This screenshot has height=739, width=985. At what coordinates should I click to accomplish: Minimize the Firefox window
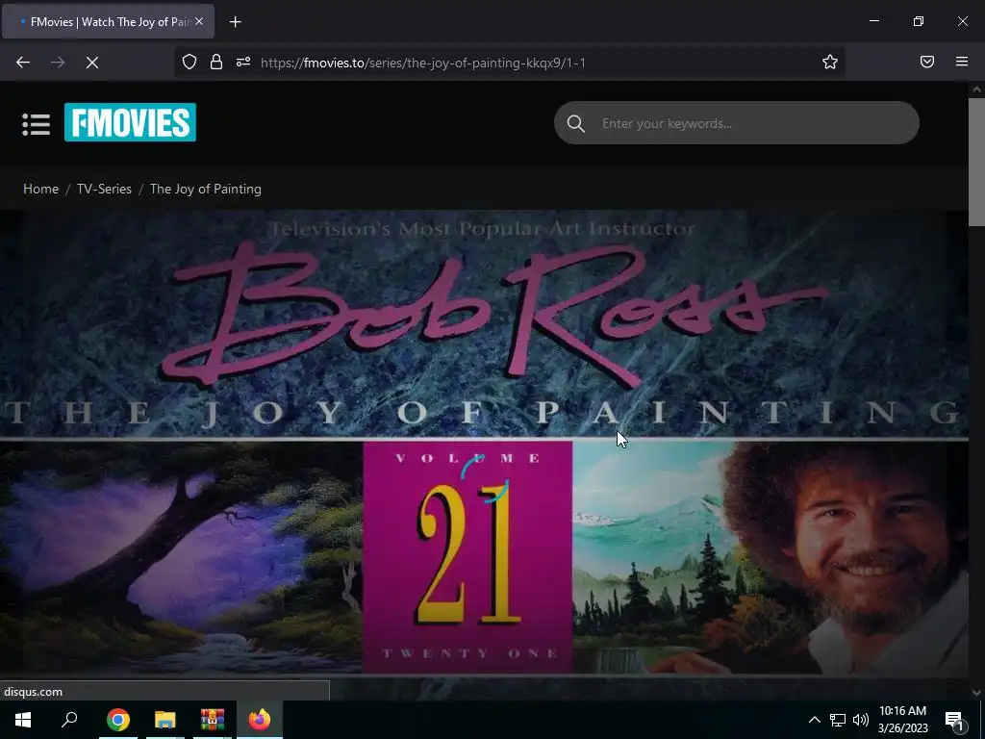[874, 21]
